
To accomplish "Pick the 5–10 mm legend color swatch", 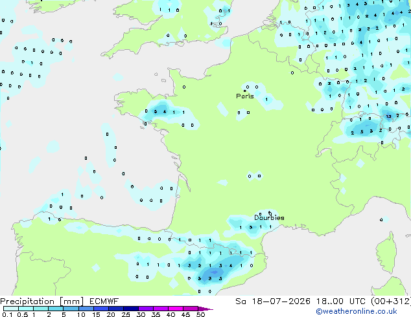I will pos(71,309).
